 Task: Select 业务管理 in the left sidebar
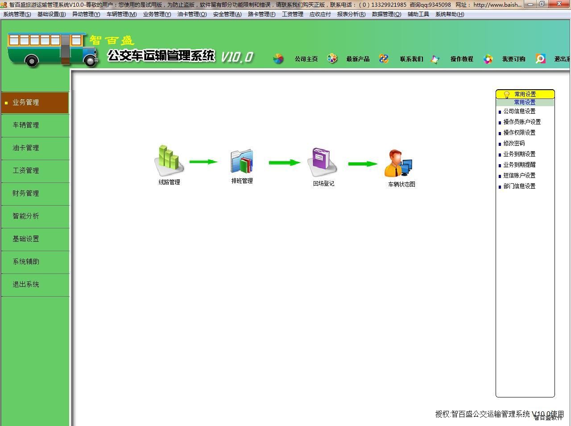tap(35, 103)
